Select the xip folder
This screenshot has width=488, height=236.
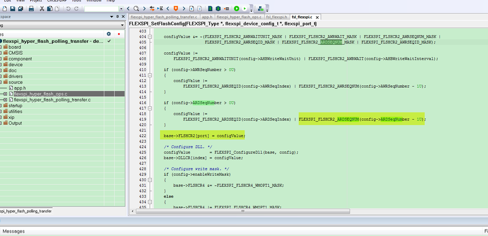click(x=11, y=117)
